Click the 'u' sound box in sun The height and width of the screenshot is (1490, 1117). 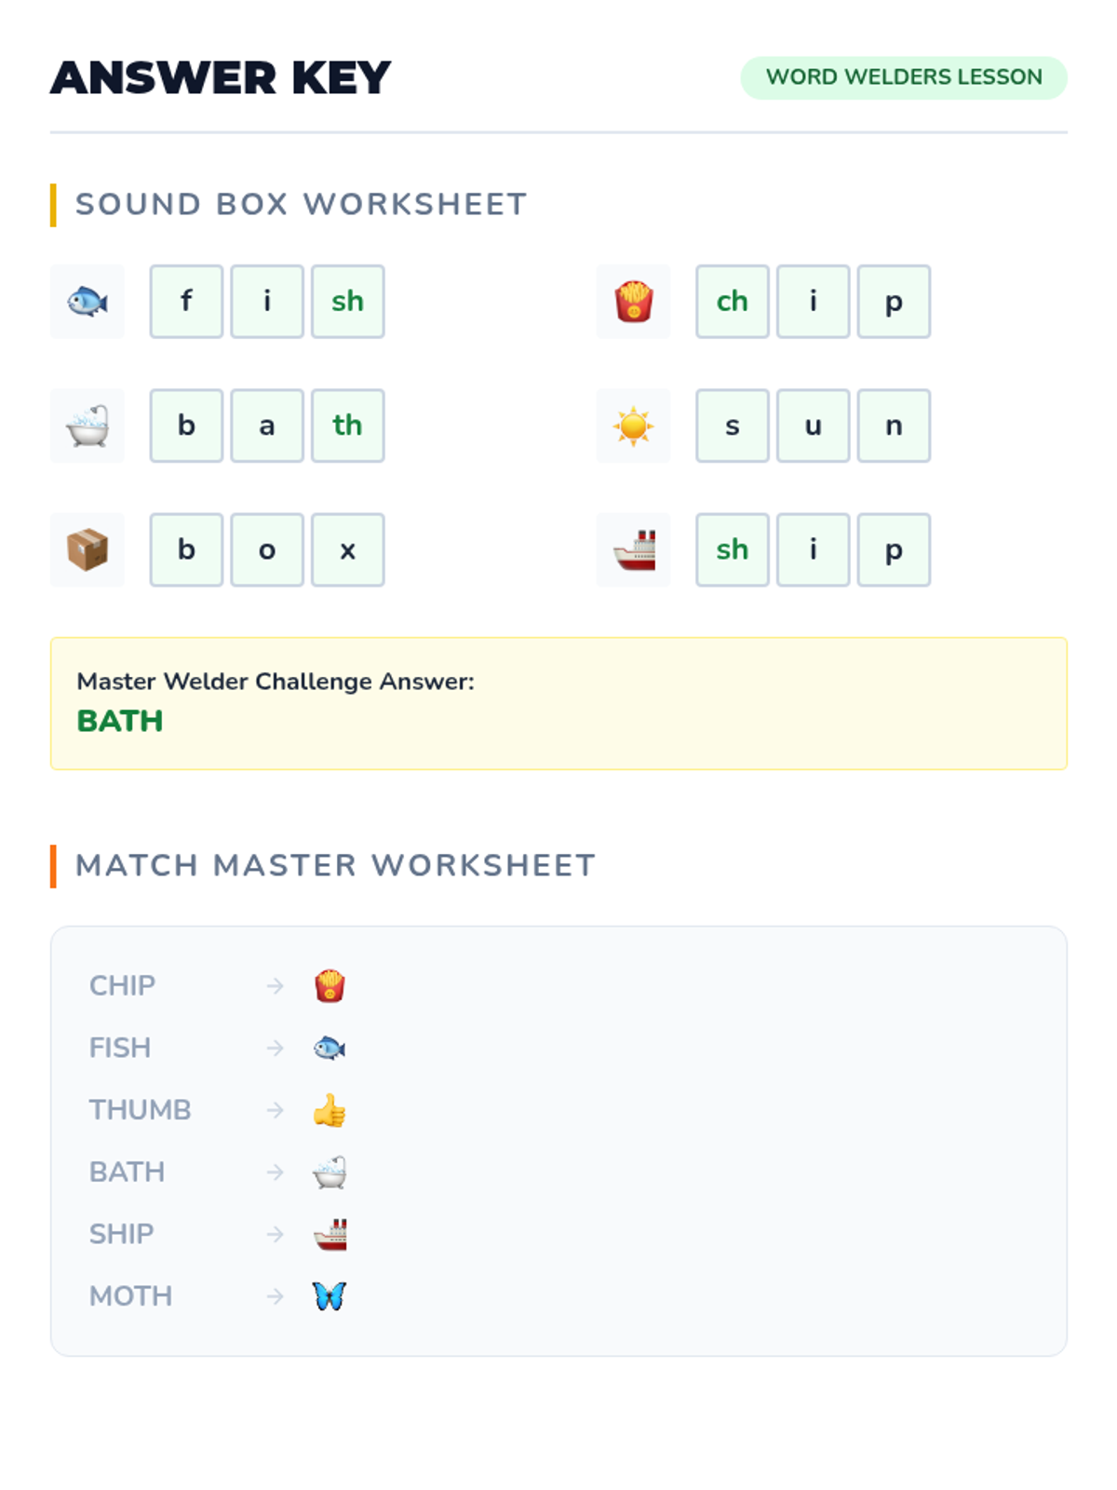coord(814,426)
